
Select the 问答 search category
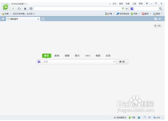pos(108,56)
